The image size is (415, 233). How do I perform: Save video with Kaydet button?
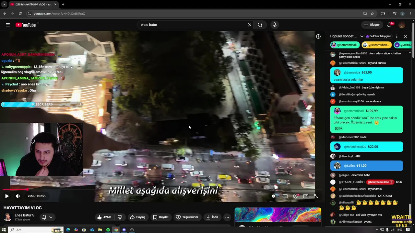160,217
